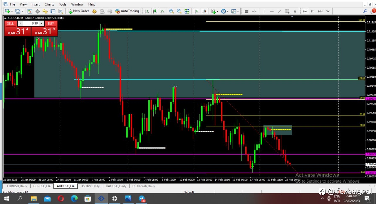Viewport: 376px width, 204px height.
Task: Open the New Chart toolbar icon
Action: (x=8, y=11)
